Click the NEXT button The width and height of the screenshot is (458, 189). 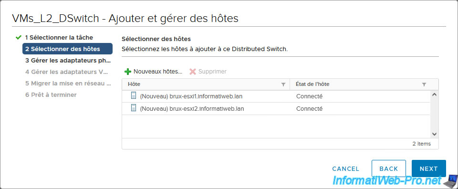tap(429, 168)
